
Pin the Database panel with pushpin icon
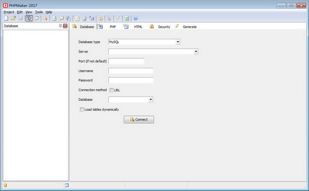(x=60, y=26)
